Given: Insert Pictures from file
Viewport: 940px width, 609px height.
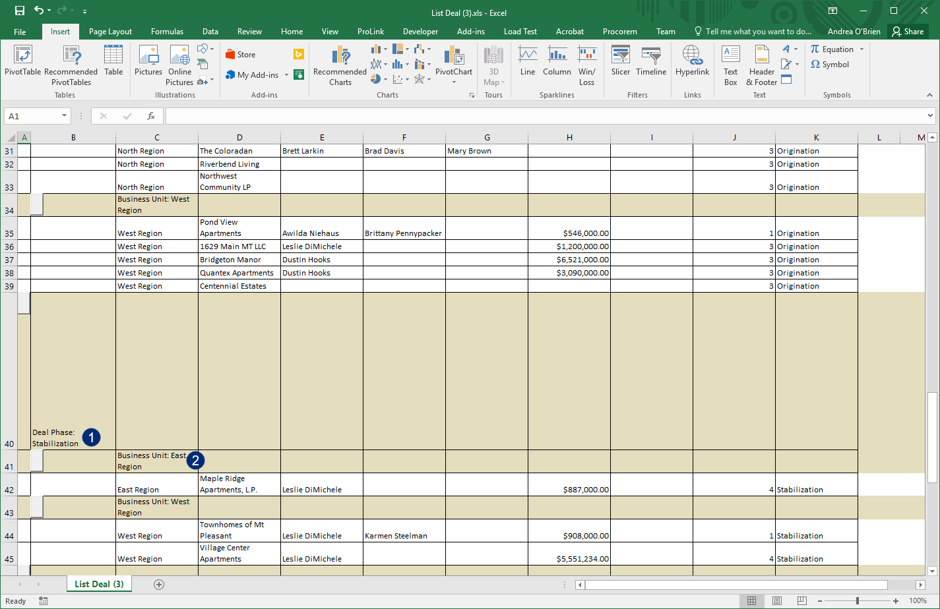Looking at the screenshot, I should (x=148, y=61).
